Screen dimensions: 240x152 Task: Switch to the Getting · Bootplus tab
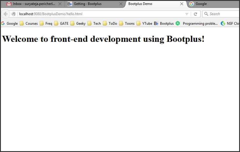pos(95,4)
